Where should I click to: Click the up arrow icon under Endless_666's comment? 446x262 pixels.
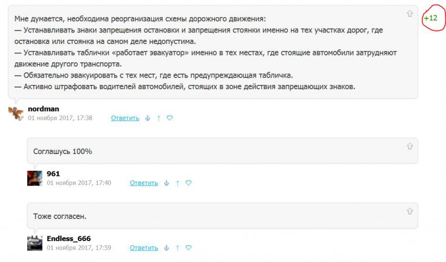(177, 248)
